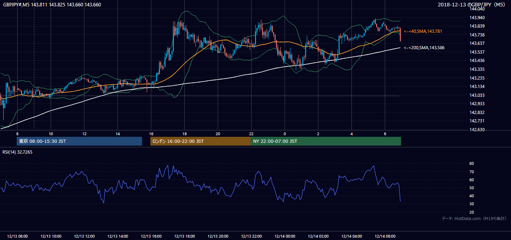
Task: Click the RSI 70 level label
Action: [x=472, y=172]
